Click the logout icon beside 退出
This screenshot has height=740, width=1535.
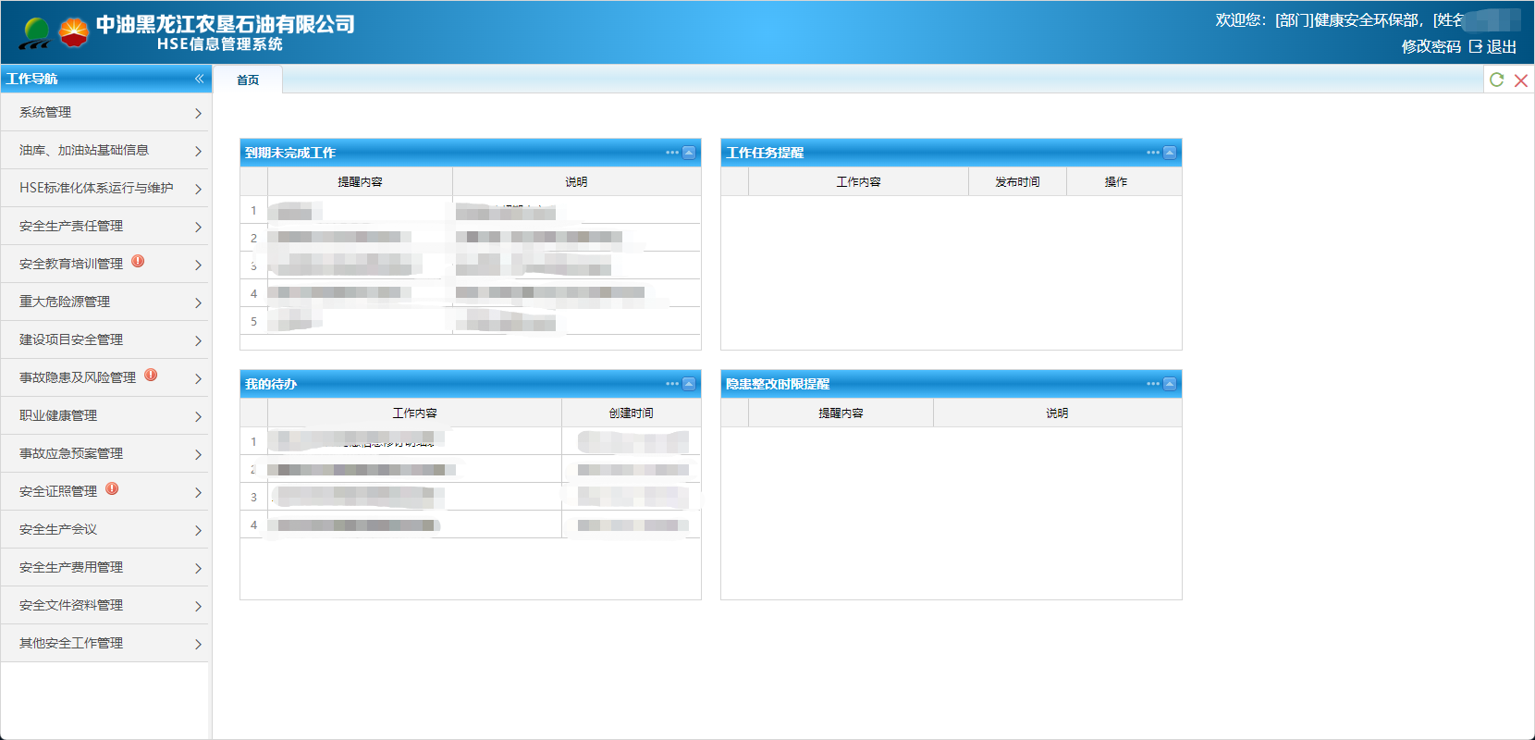1476,46
